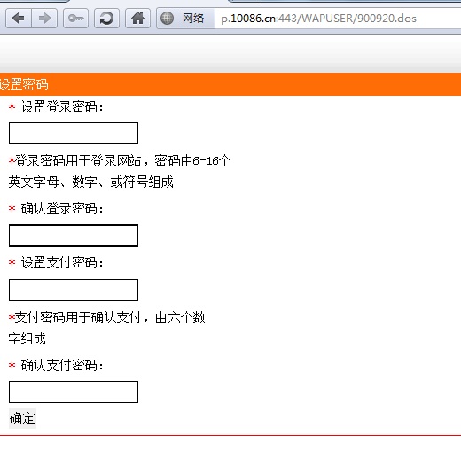Click the 设置密码 orange header title
The image size is (461, 449).
point(24,84)
